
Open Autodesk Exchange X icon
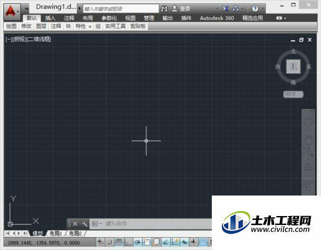(x=225, y=8)
